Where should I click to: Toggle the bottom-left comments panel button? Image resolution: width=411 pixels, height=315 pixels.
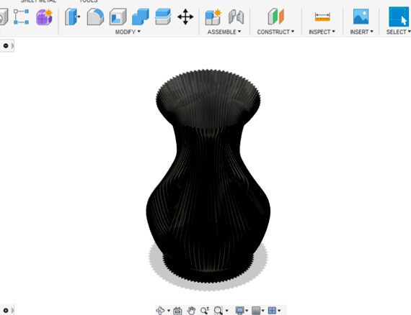(6, 310)
